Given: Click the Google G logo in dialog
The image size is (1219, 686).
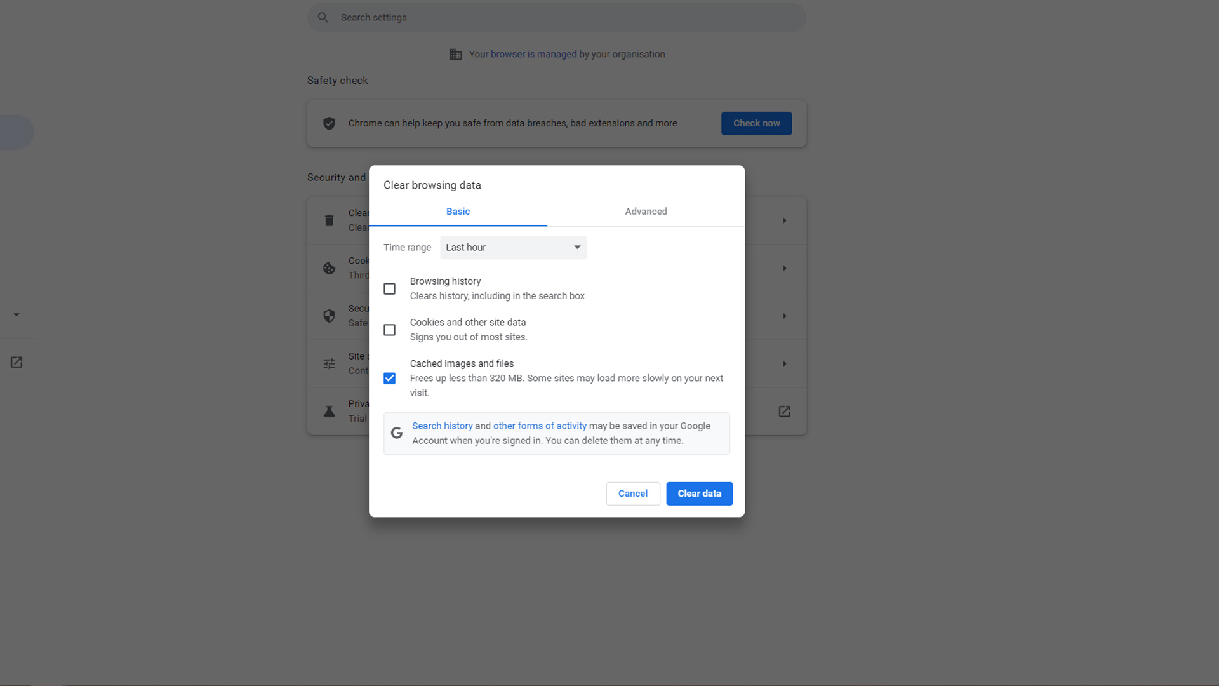Looking at the screenshot, I should (x=397, y=433).
